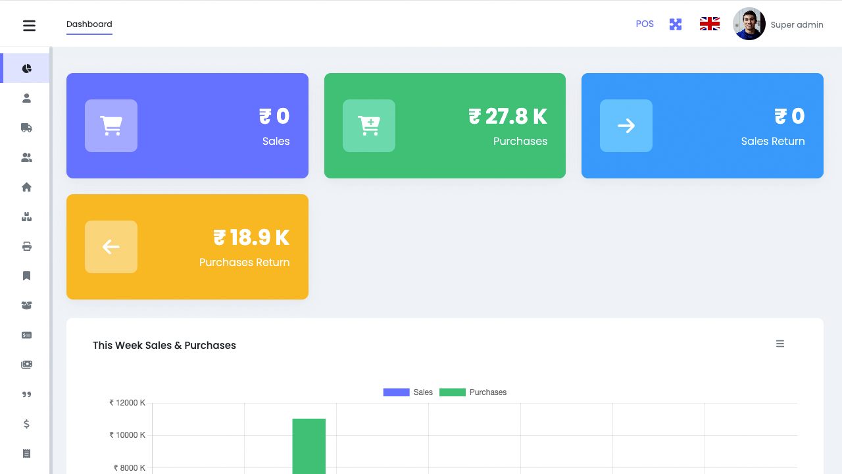Click the Purchases Return arrow button

(111, 247)
